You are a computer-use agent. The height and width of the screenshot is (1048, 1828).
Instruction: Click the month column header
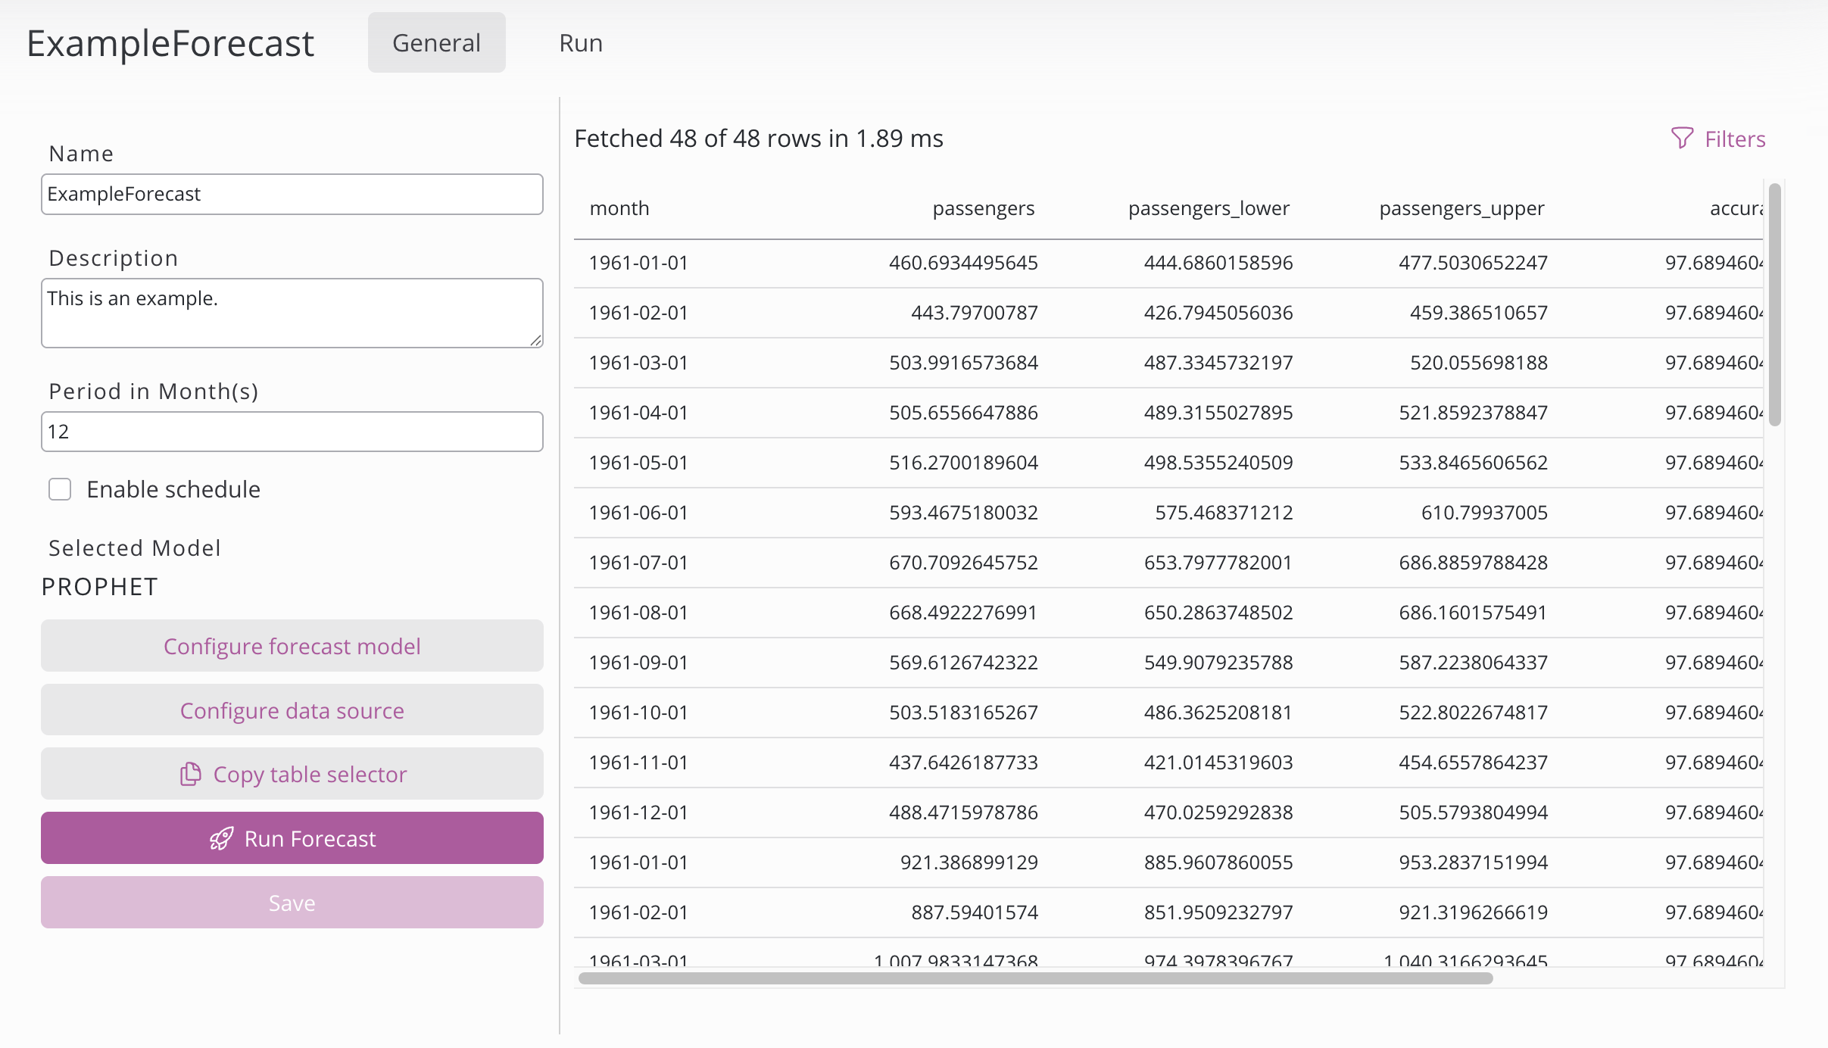point(619,208)
